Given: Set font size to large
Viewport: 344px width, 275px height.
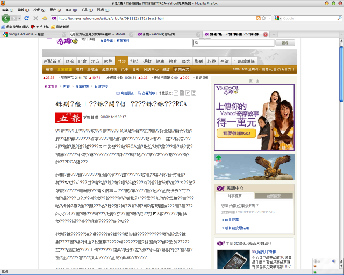Looking at the screenshot, I should pos(188,93).
